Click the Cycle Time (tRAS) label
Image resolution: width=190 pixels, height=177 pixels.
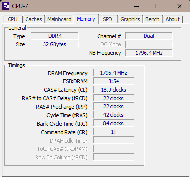click(x=67, y=115)
